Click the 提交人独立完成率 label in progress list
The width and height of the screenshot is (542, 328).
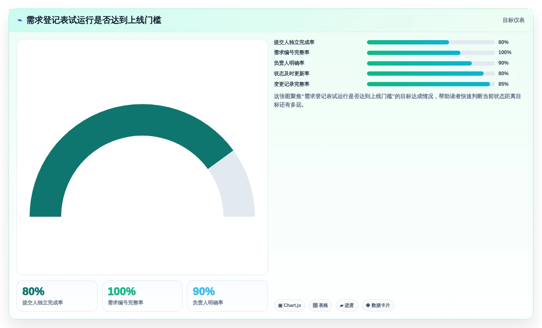click(294, 42)
